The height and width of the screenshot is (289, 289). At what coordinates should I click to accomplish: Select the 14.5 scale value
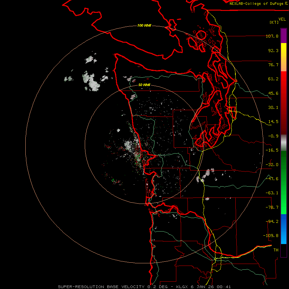(x=273, y=122)
